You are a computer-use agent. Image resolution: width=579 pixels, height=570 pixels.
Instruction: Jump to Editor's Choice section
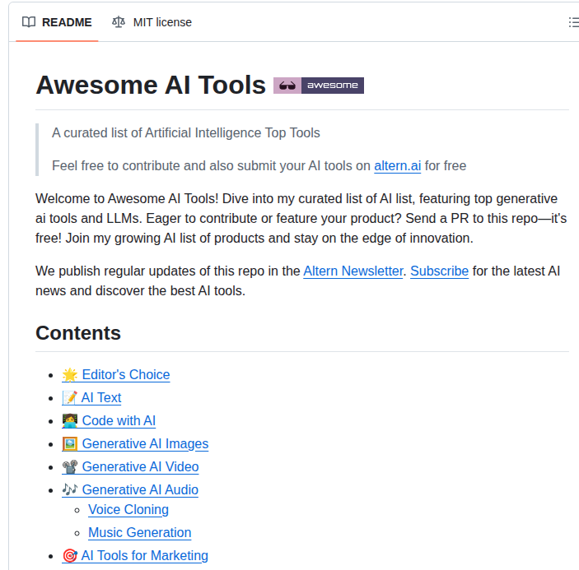116,374
